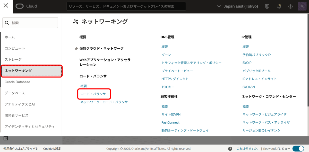Open Webアプリケーション・アクセラレーション

pyautogui.click(x=105, y=62)
